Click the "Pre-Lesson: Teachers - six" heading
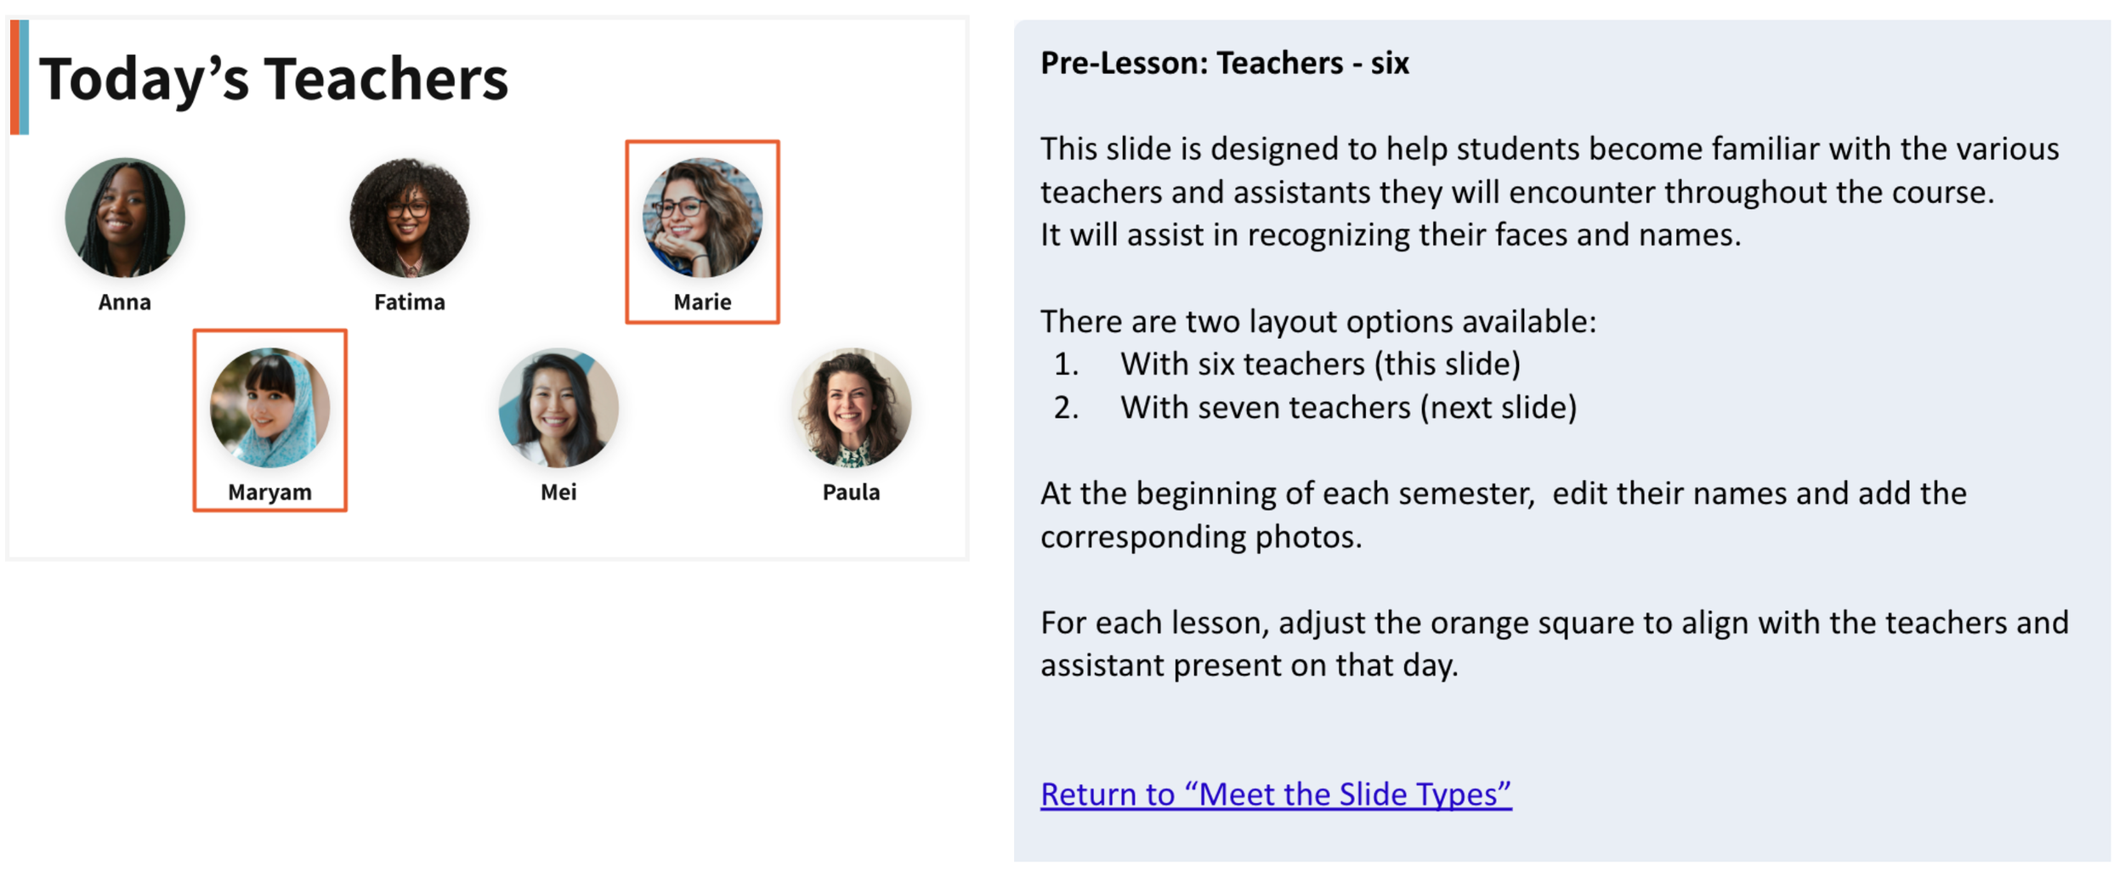2125x876 pixels. (x=1225, y=64)
